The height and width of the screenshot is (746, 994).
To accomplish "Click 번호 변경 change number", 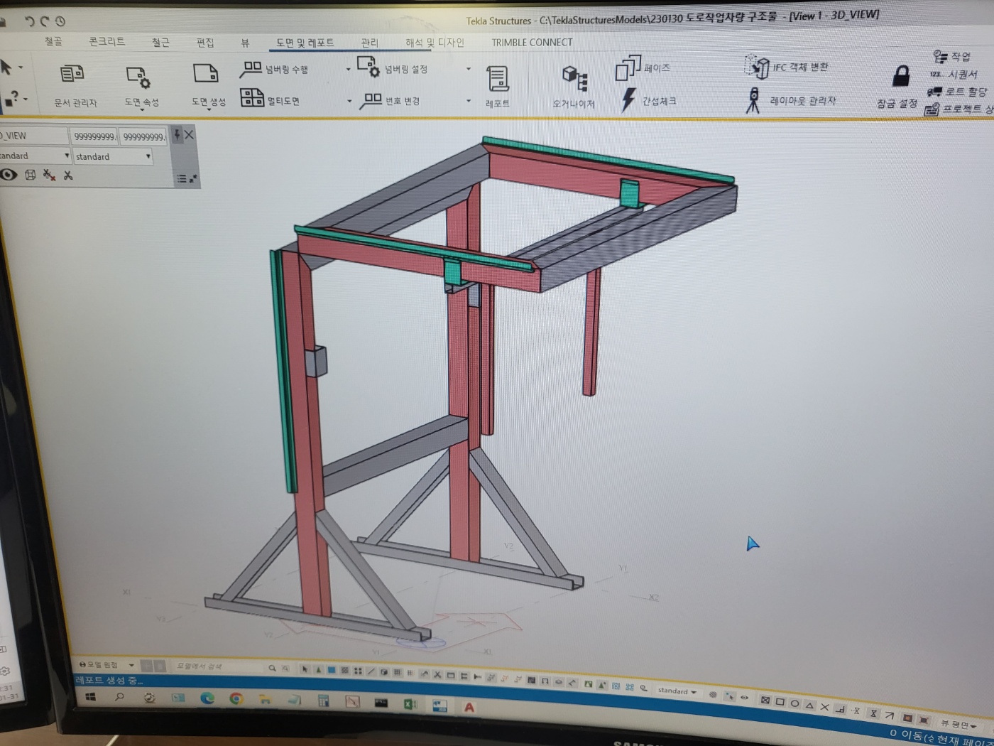I will (x=390, y=100).
